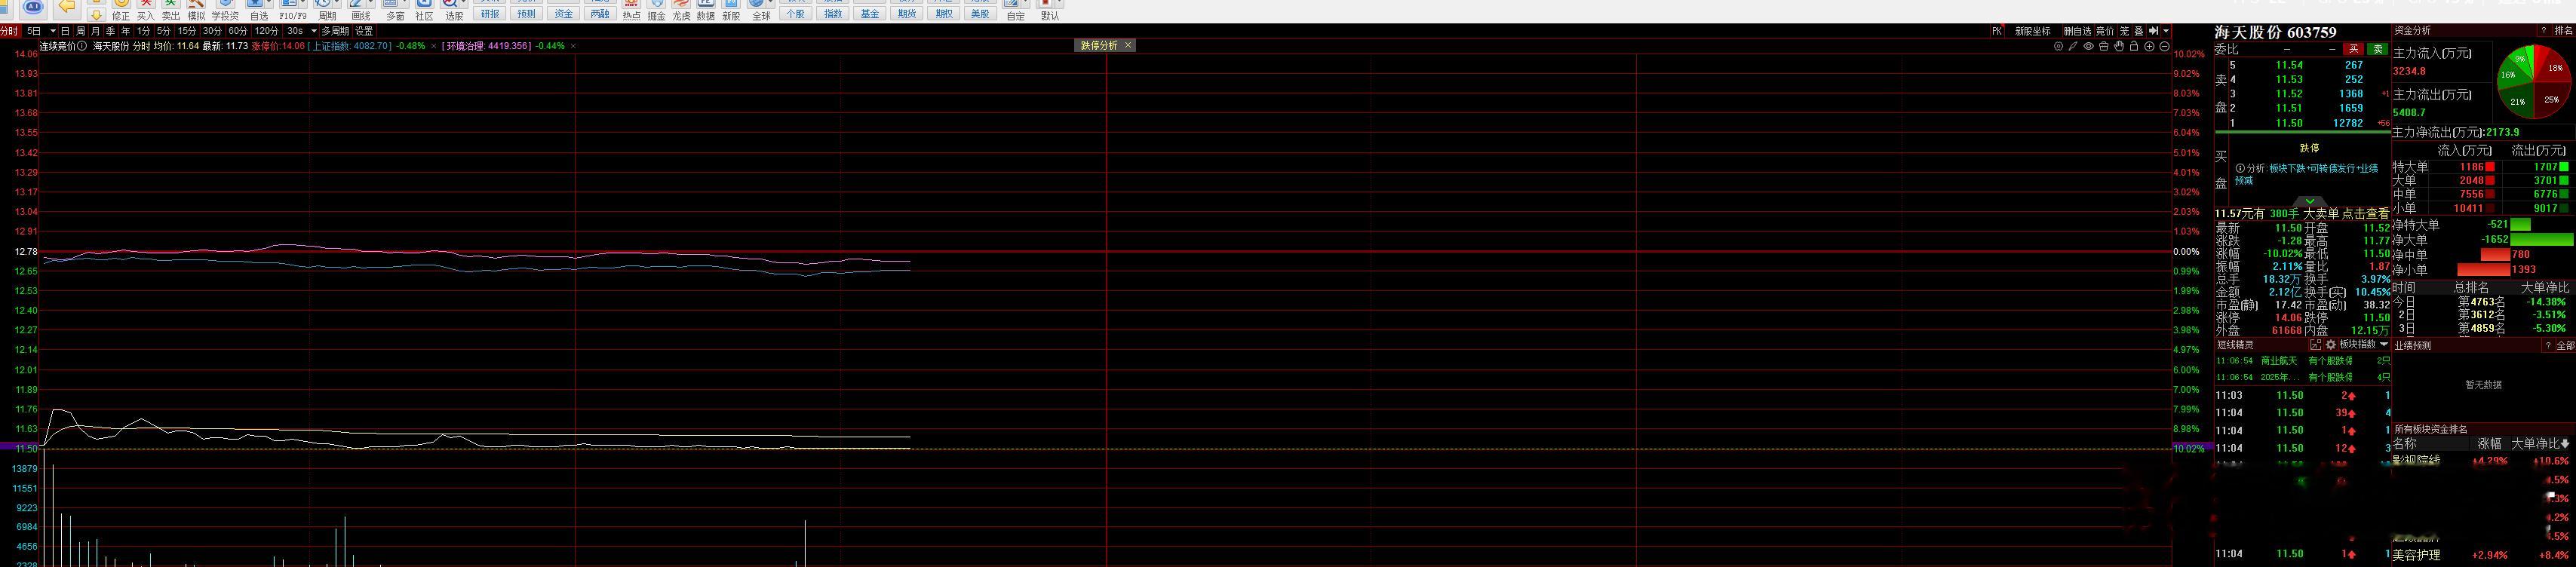Image resolution: width=2576 pixels, height=567 pixels.
Task: Click the chart pen drawing icon
Action: (2073, 46)
